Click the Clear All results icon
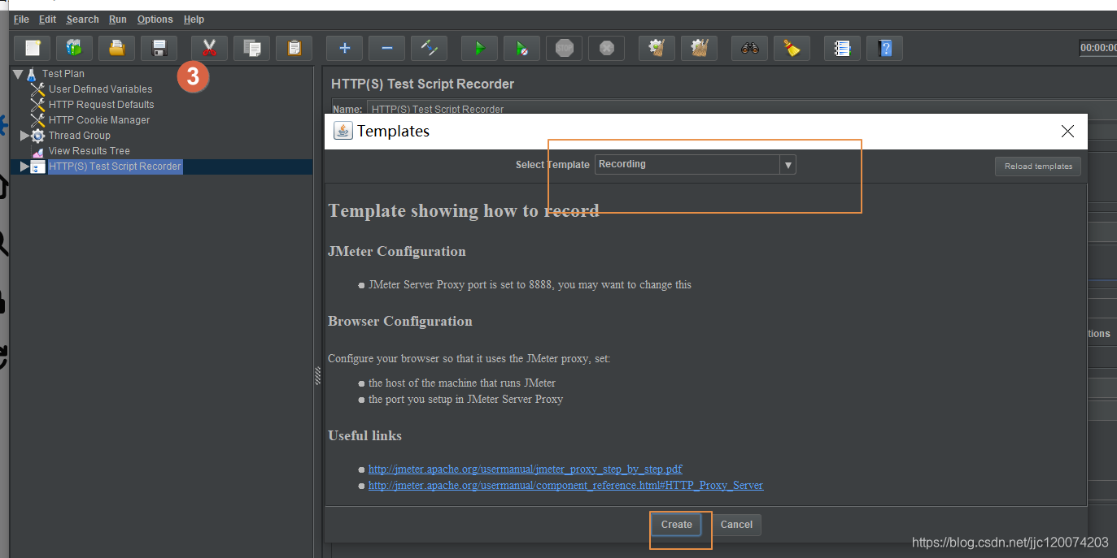The image size is (1117, 558). tap(700, 49)
